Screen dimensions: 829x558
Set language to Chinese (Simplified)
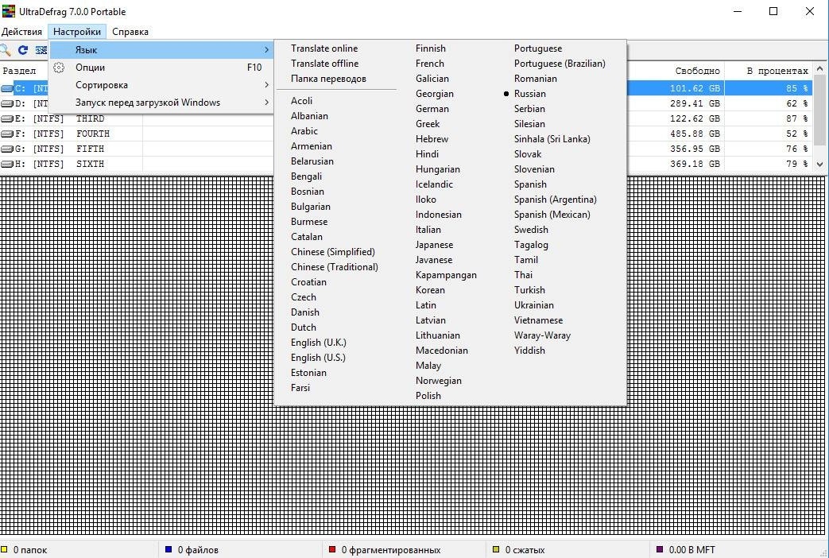tap(332, 252)
